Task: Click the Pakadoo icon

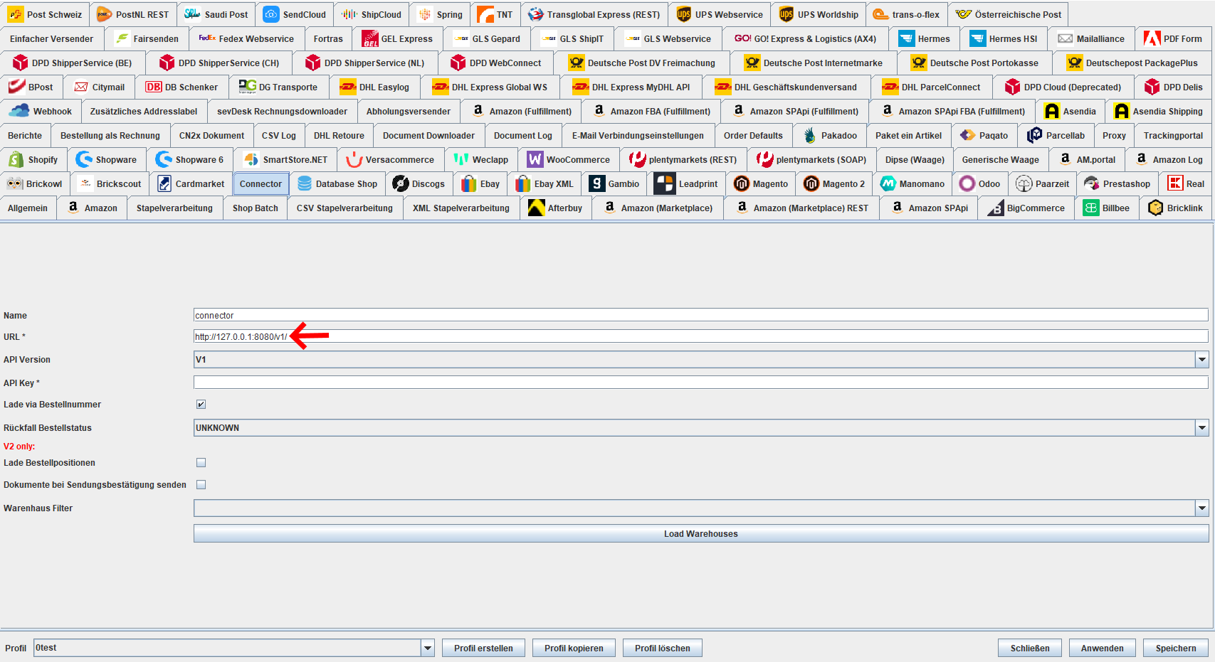Action: point(809,135)
